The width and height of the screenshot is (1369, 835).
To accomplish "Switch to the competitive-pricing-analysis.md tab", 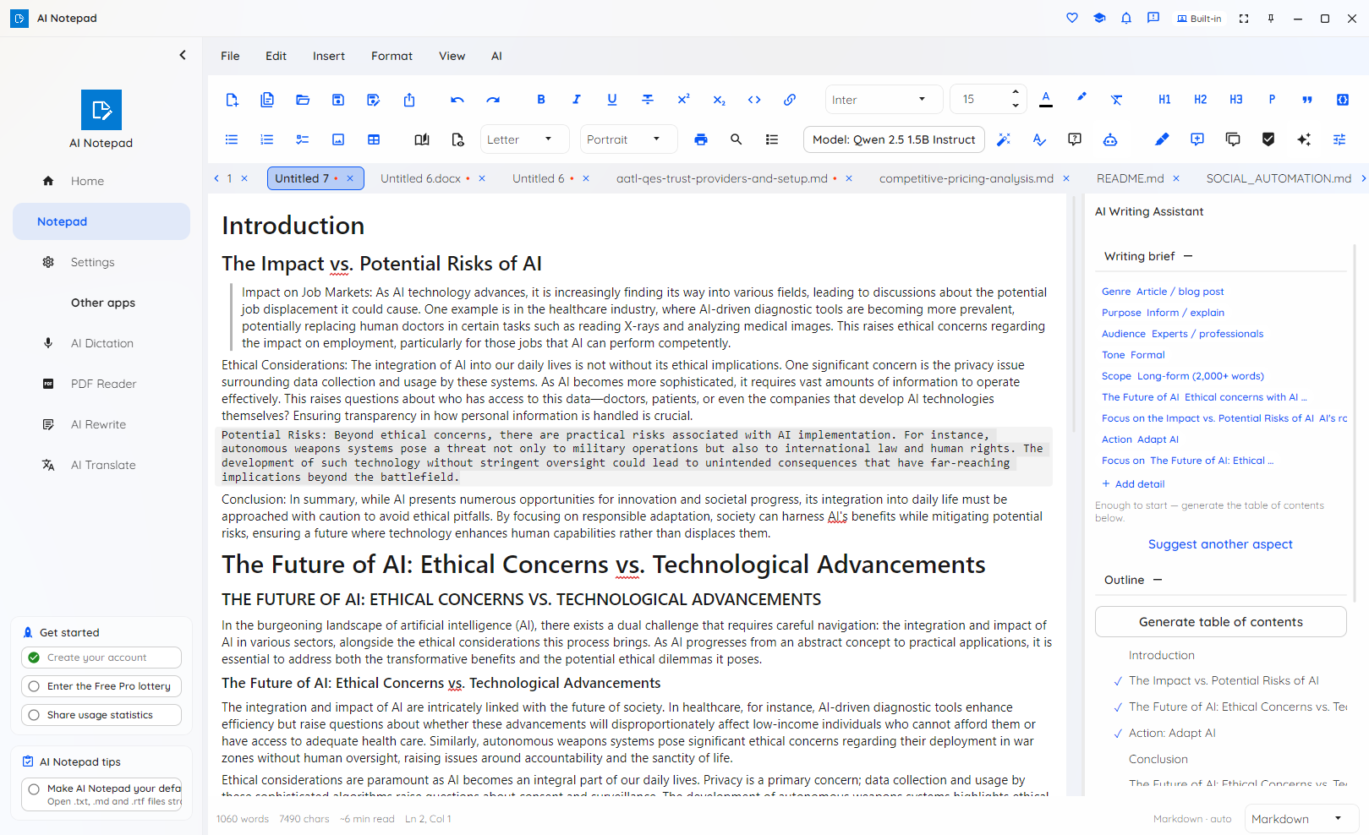I will point(966,178).
